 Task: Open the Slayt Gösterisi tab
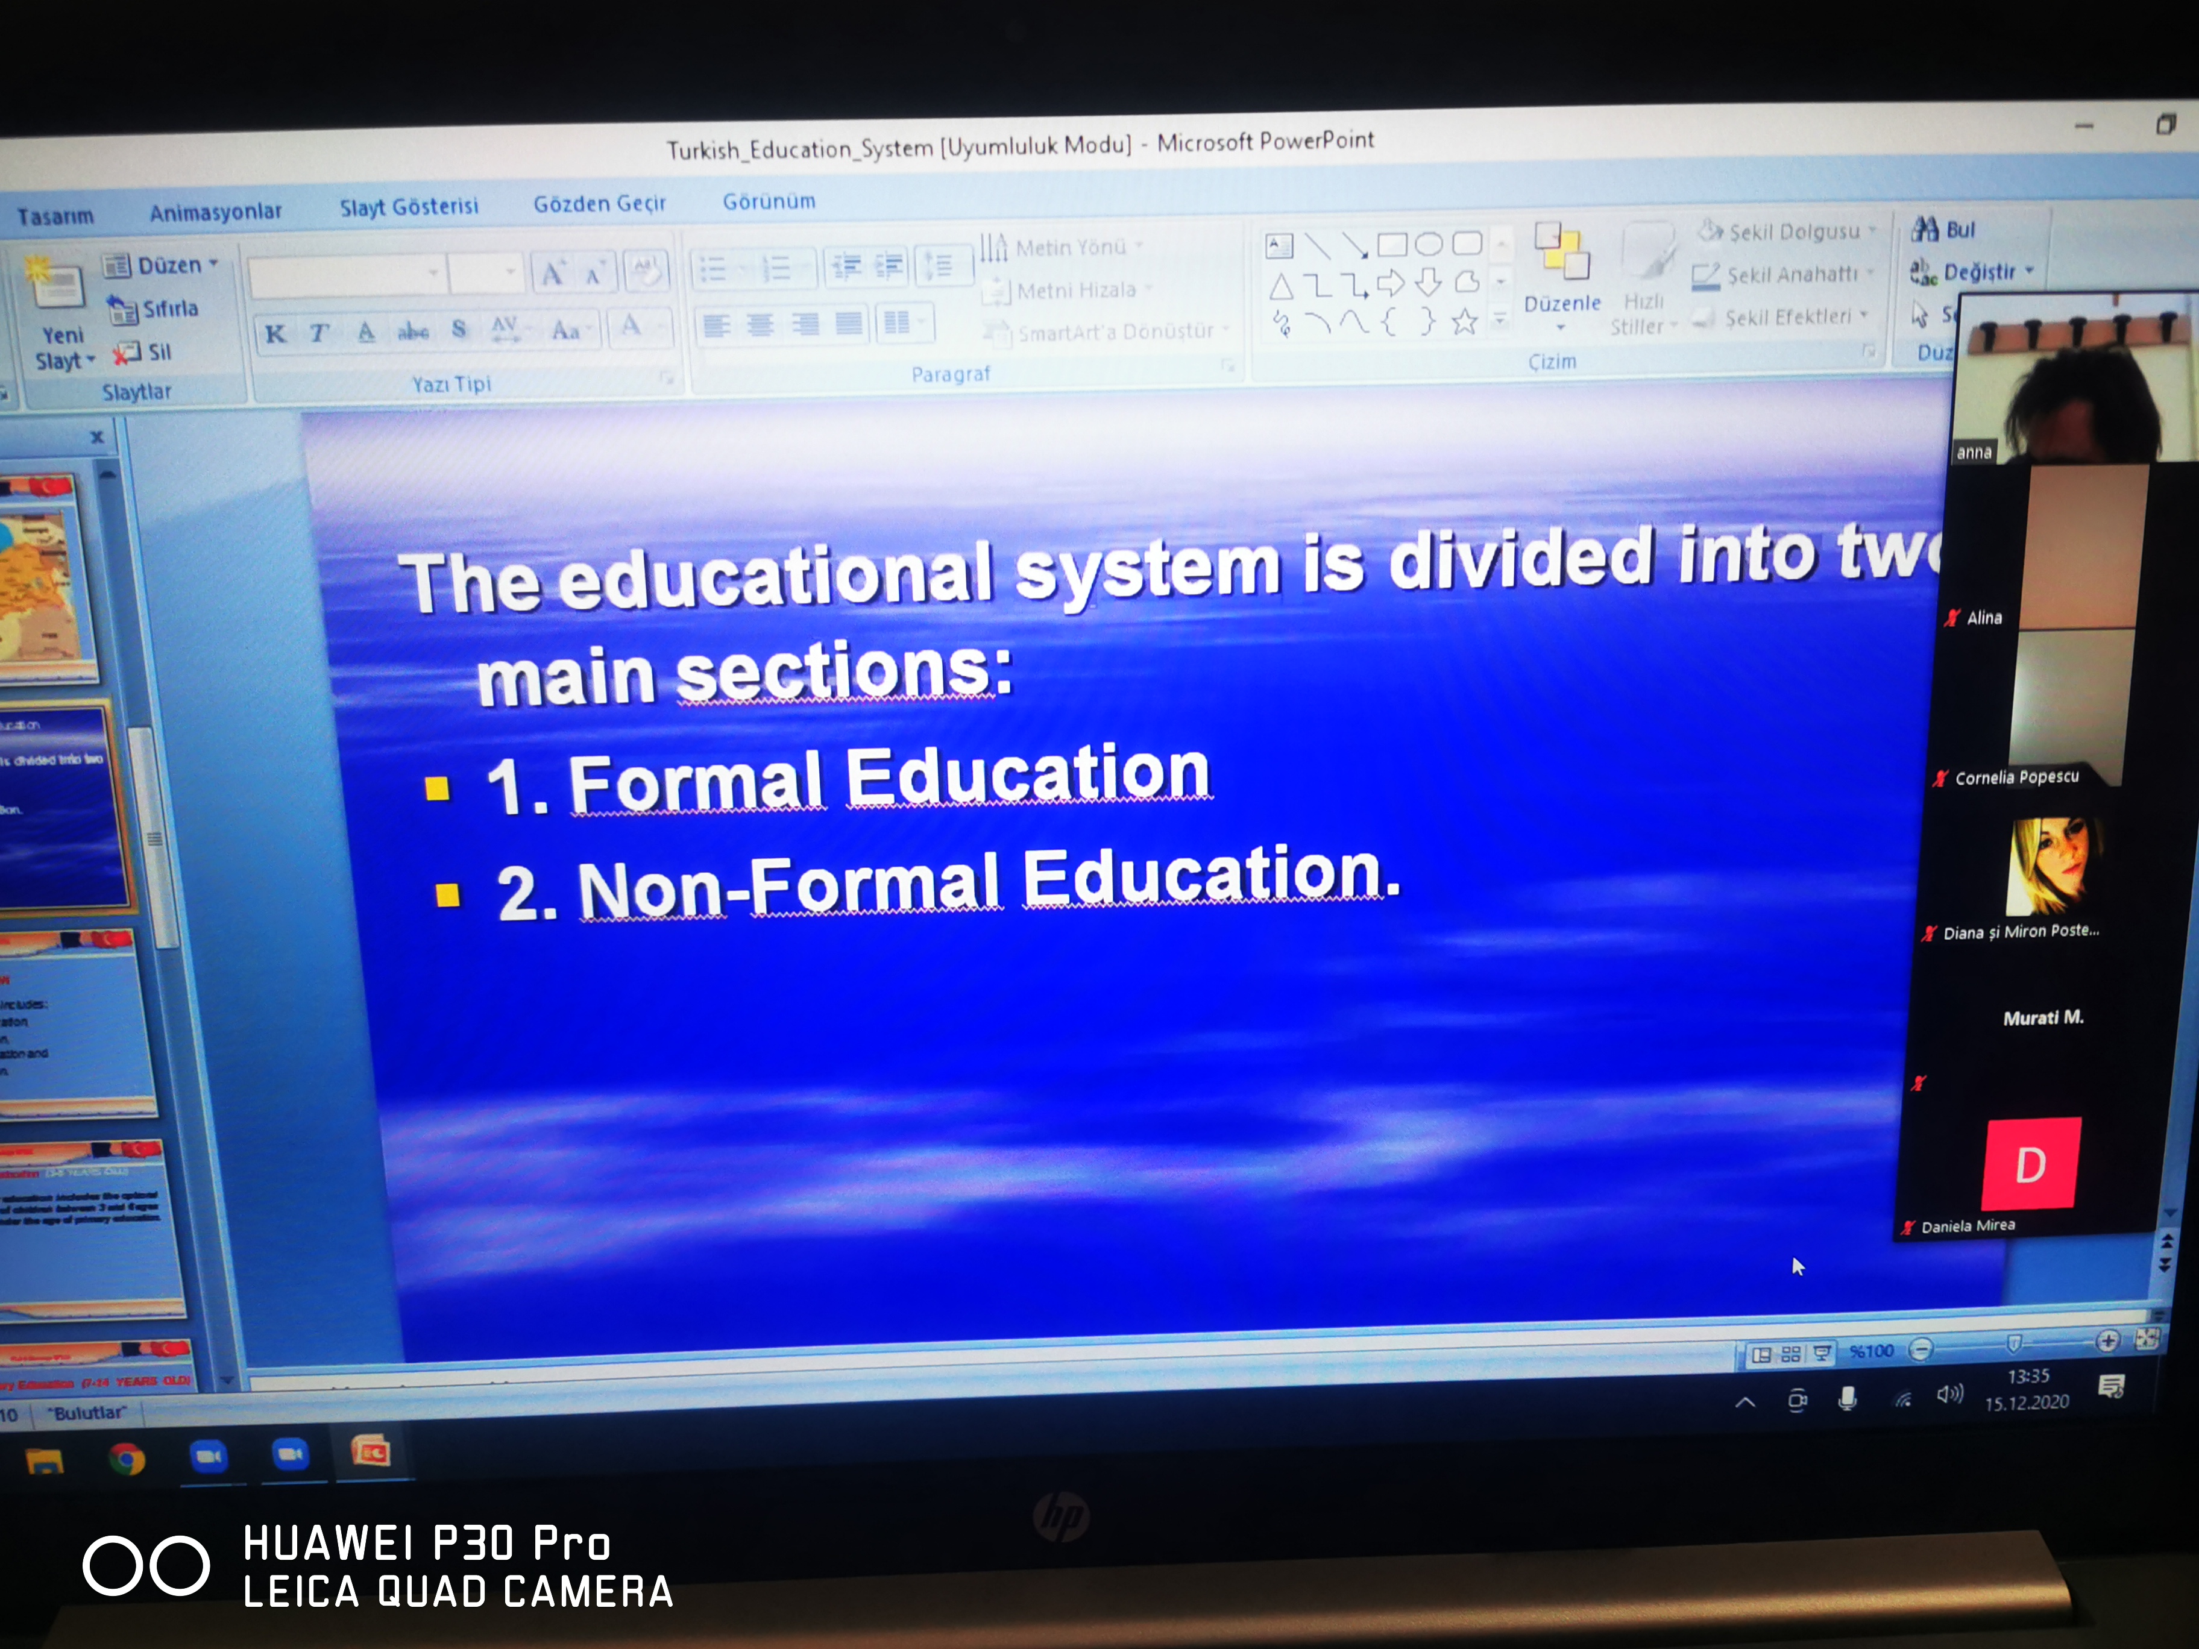(409, 207)
